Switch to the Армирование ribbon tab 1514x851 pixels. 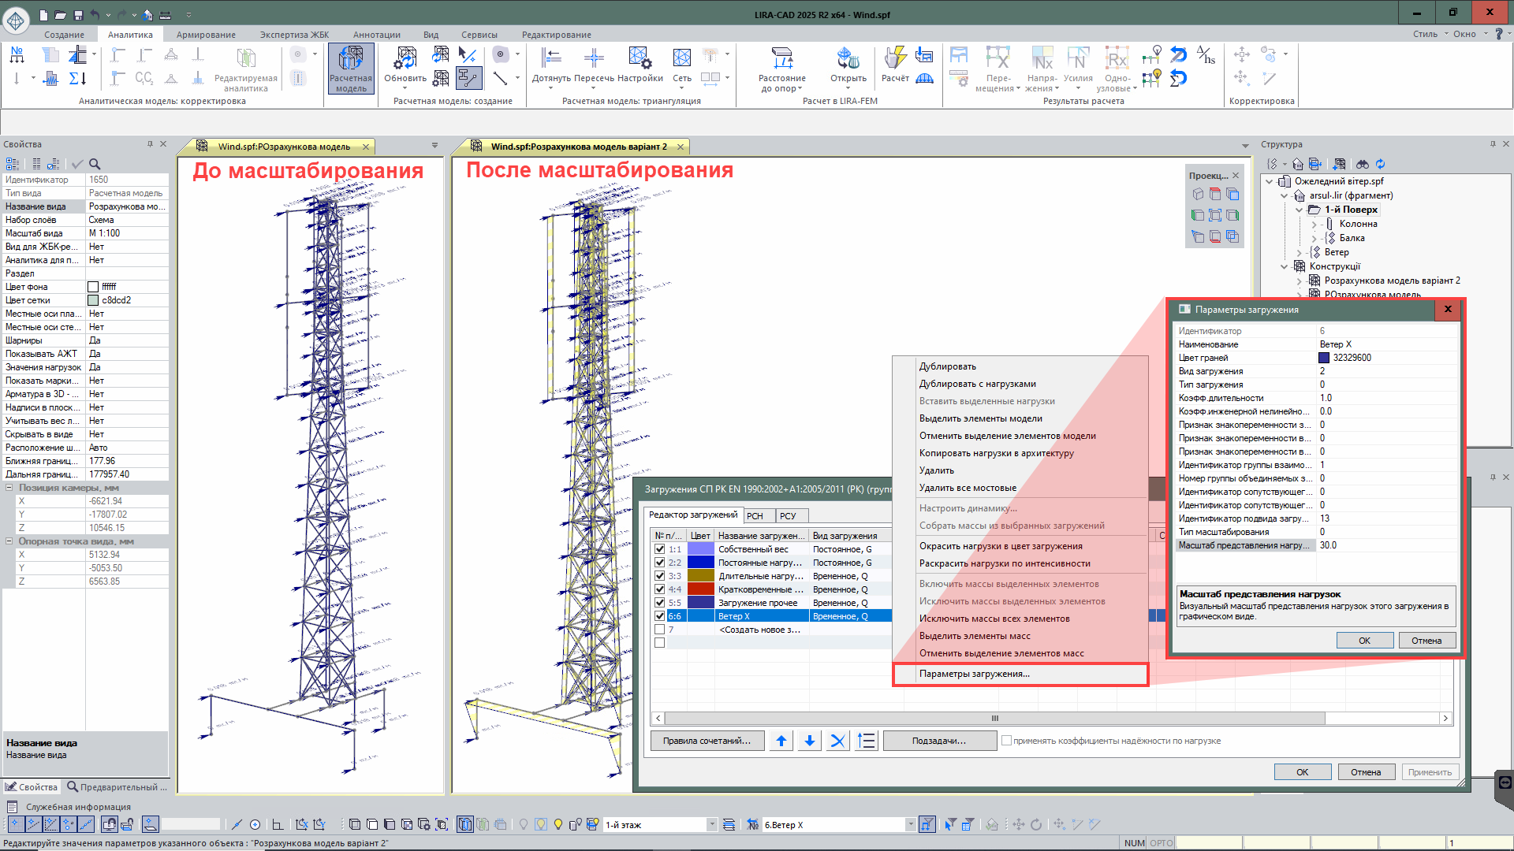206,35
